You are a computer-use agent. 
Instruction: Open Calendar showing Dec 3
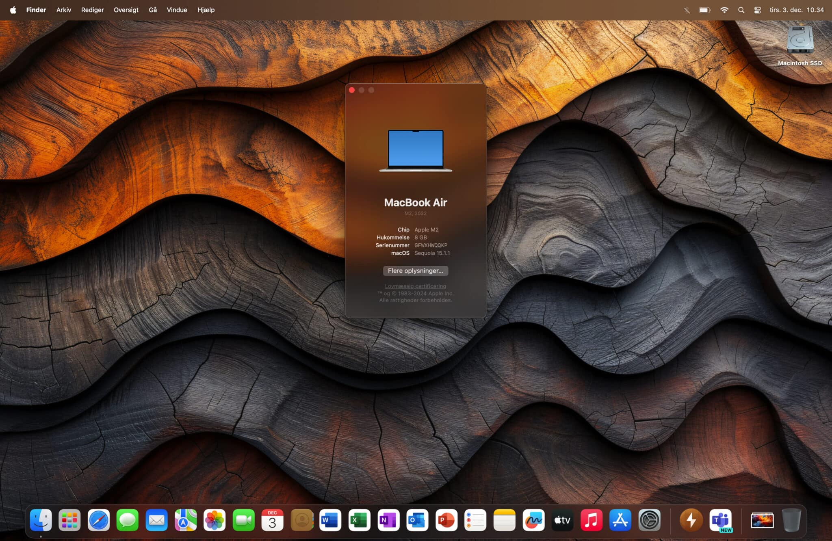coord(273,520)
